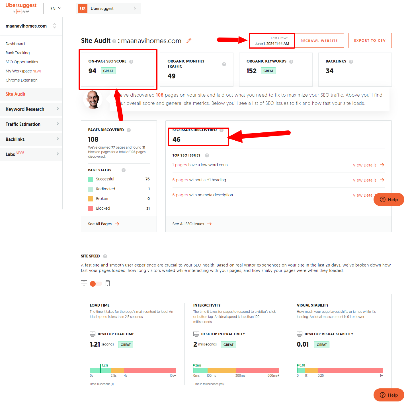This screenshot has width=410, height=406.
Task: Click Desktop Interactivity monitor icon
Action: 196,334
